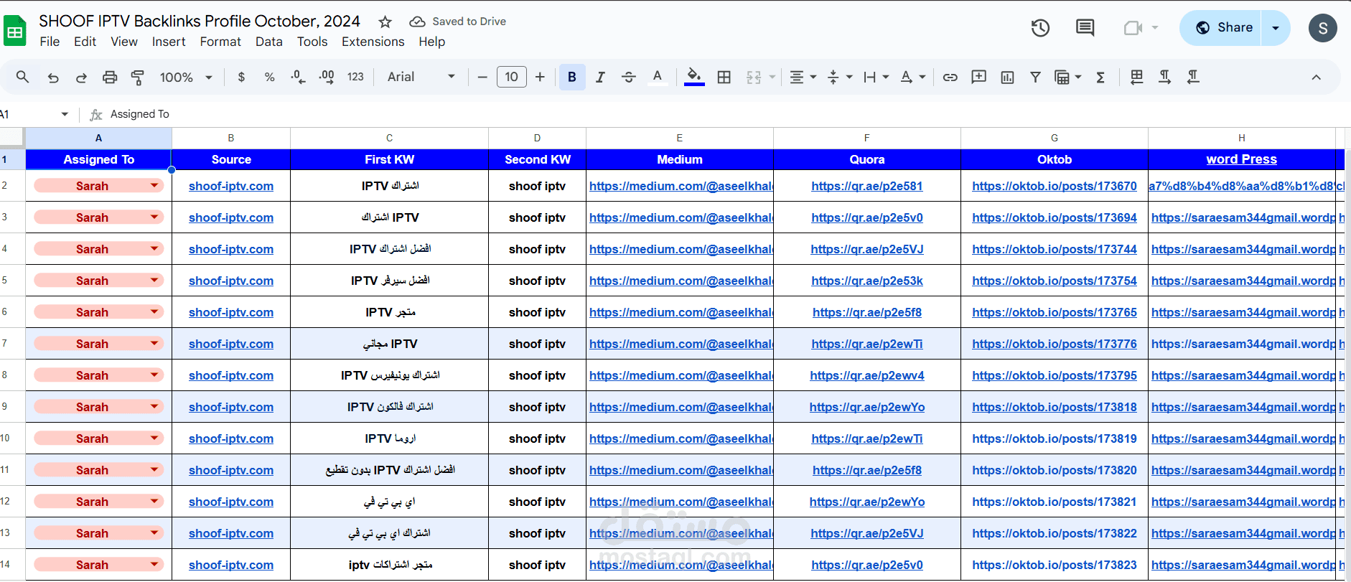Create a filter
Screen dimensions: 1351x582
click(x=1035, y=77)
